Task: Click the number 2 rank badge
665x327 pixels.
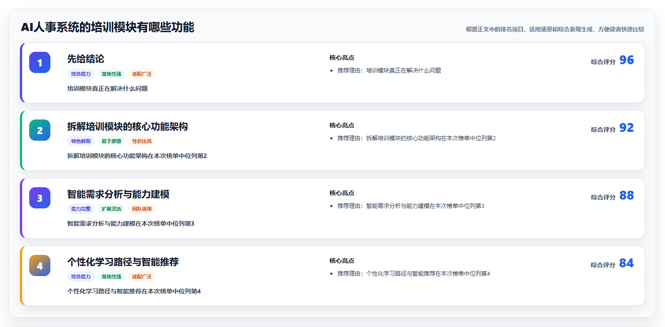Action: tap(40, 130)
